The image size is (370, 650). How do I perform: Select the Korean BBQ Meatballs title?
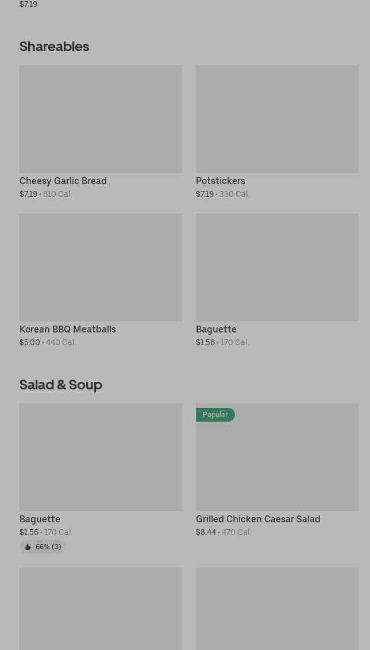(x=68, y=329)
